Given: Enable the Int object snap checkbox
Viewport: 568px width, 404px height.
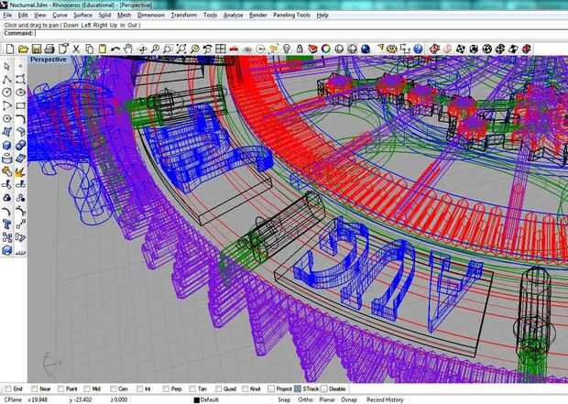Looking at the screenshot, I should pyautogui.click(x=140, y=388).
